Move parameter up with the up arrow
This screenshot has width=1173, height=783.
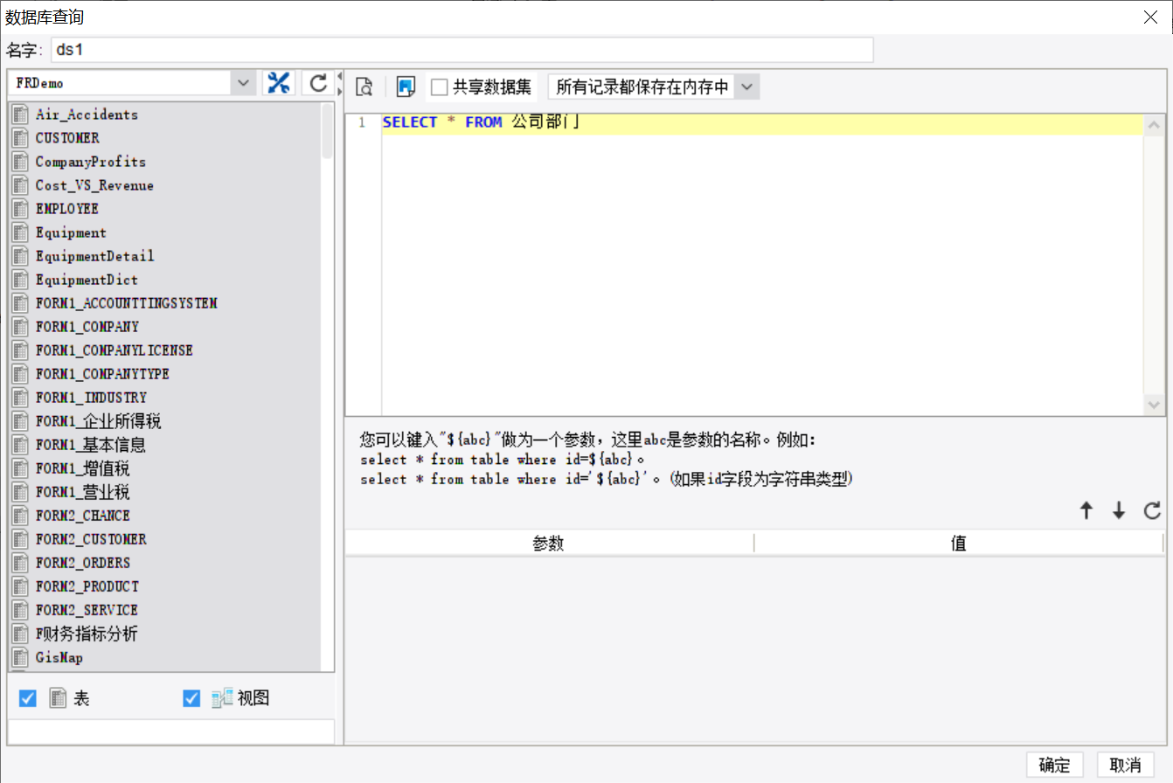coord(1086,511)
